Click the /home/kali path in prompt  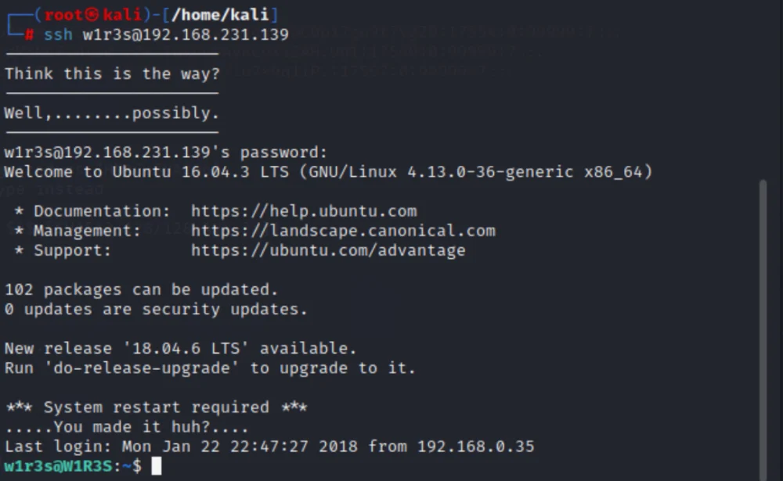tap(220, 15)
